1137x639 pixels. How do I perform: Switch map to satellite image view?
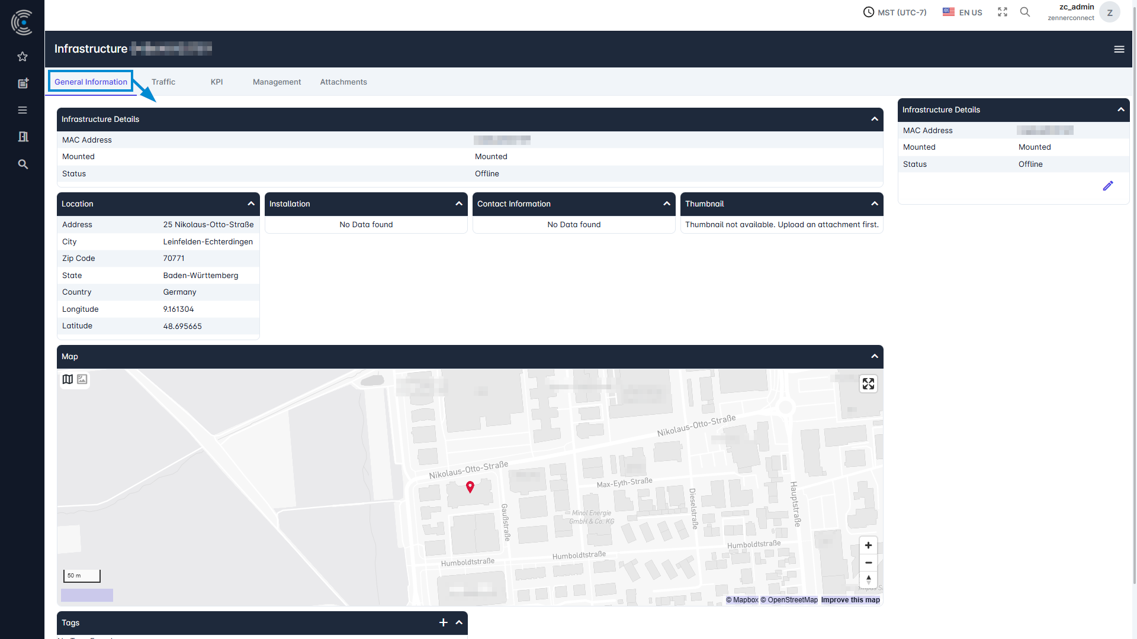[x=82, y=379]
